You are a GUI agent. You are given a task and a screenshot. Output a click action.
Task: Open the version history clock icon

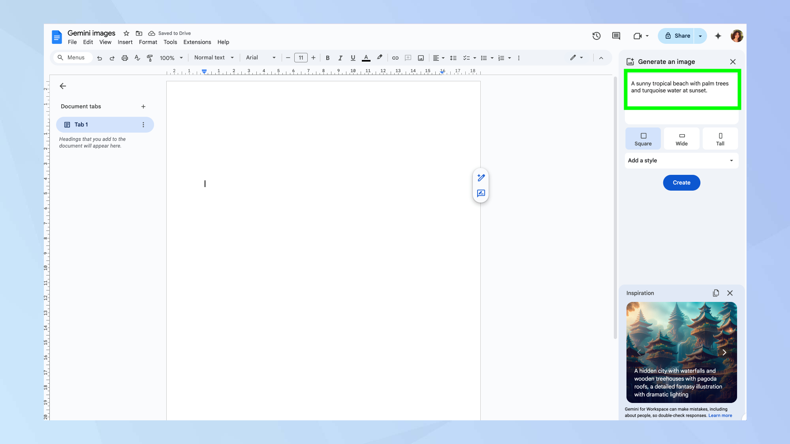(596, 36)
